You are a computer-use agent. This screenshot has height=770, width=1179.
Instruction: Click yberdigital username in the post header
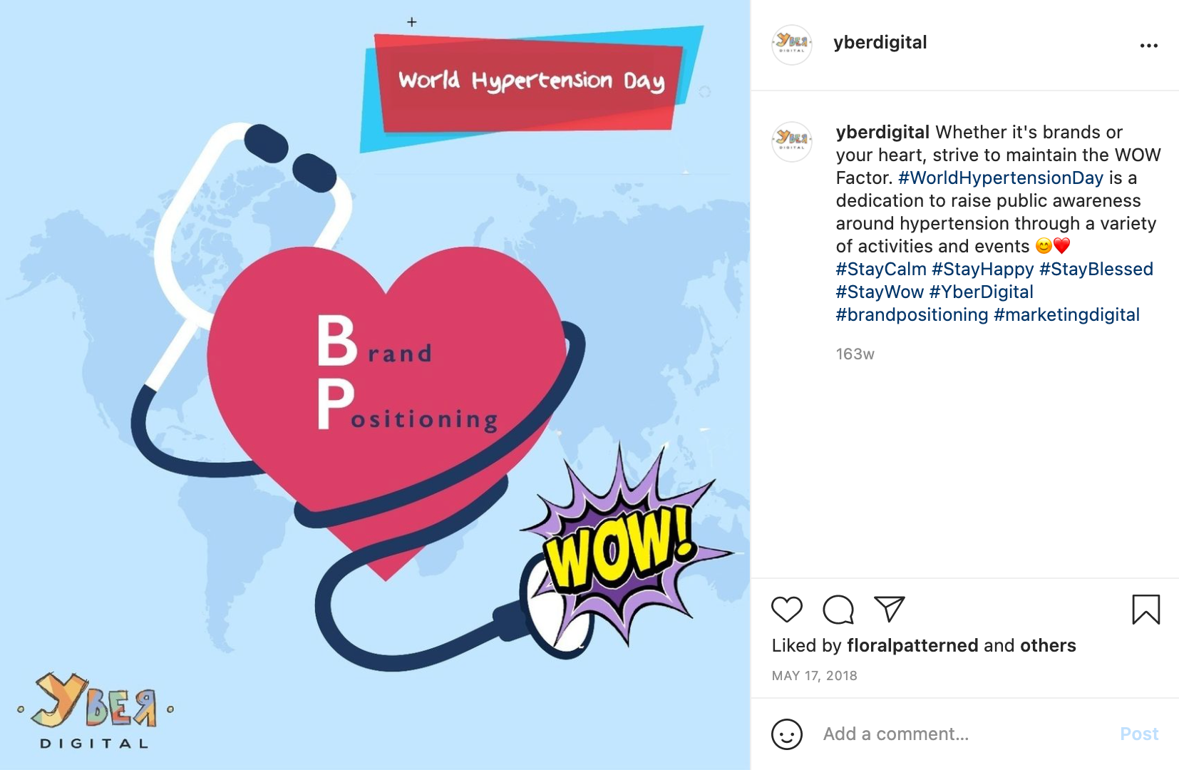880,42
